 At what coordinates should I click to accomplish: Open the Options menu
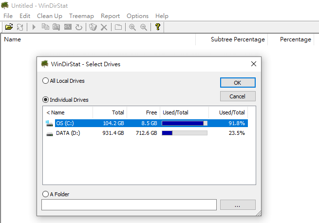(137, 16)
